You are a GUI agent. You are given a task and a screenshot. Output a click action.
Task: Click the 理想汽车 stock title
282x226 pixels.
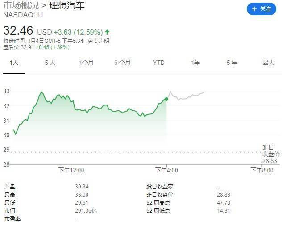click(x=67, y=5)
